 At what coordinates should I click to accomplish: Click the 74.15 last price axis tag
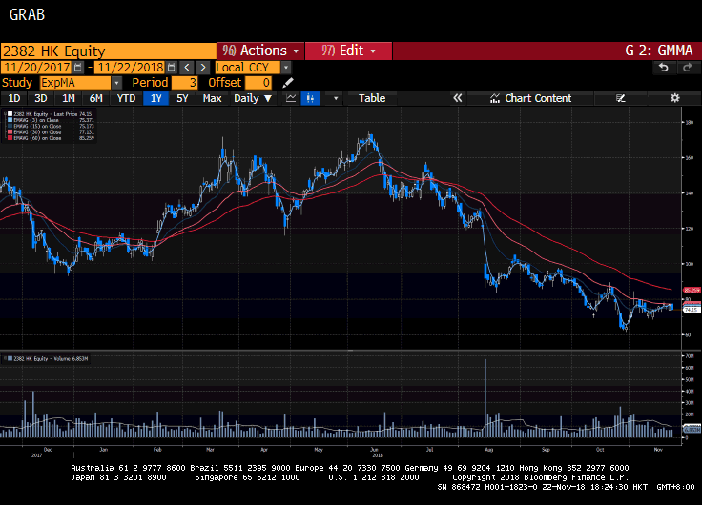pyautogui.click(x=692, y=310)
